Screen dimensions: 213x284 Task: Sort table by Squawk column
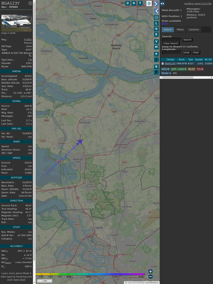pos(199,59)
